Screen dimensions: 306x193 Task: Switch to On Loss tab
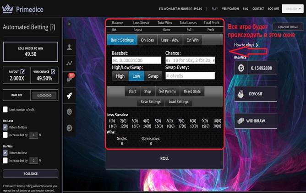click(x=148, y=40)
